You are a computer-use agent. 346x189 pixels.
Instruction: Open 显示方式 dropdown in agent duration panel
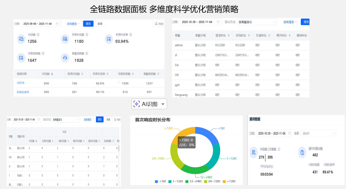click(257, 22)
